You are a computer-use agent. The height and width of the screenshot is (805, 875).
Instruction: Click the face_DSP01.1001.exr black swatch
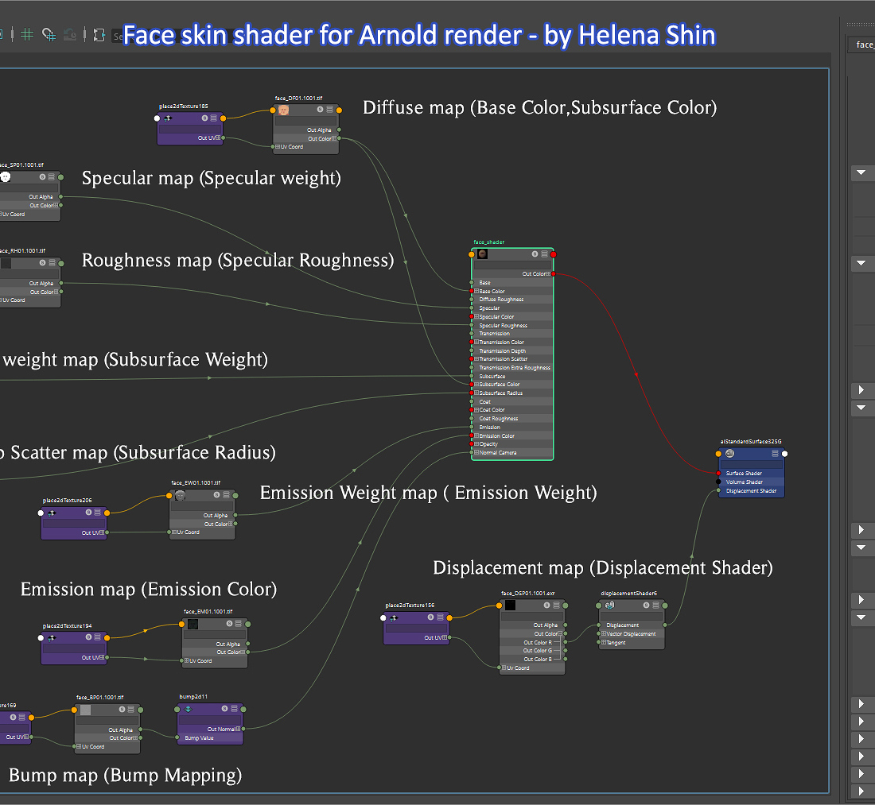510,606
